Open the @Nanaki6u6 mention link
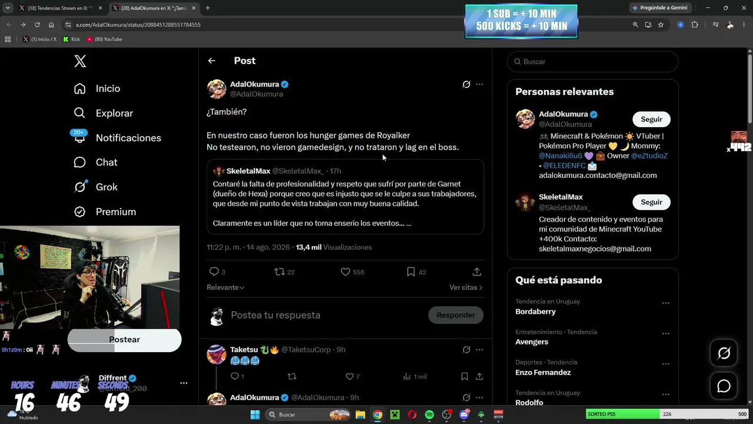Screen dimensions: 753x424 point(560,156)
